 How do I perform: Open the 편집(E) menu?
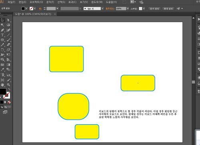pos(22,2)
